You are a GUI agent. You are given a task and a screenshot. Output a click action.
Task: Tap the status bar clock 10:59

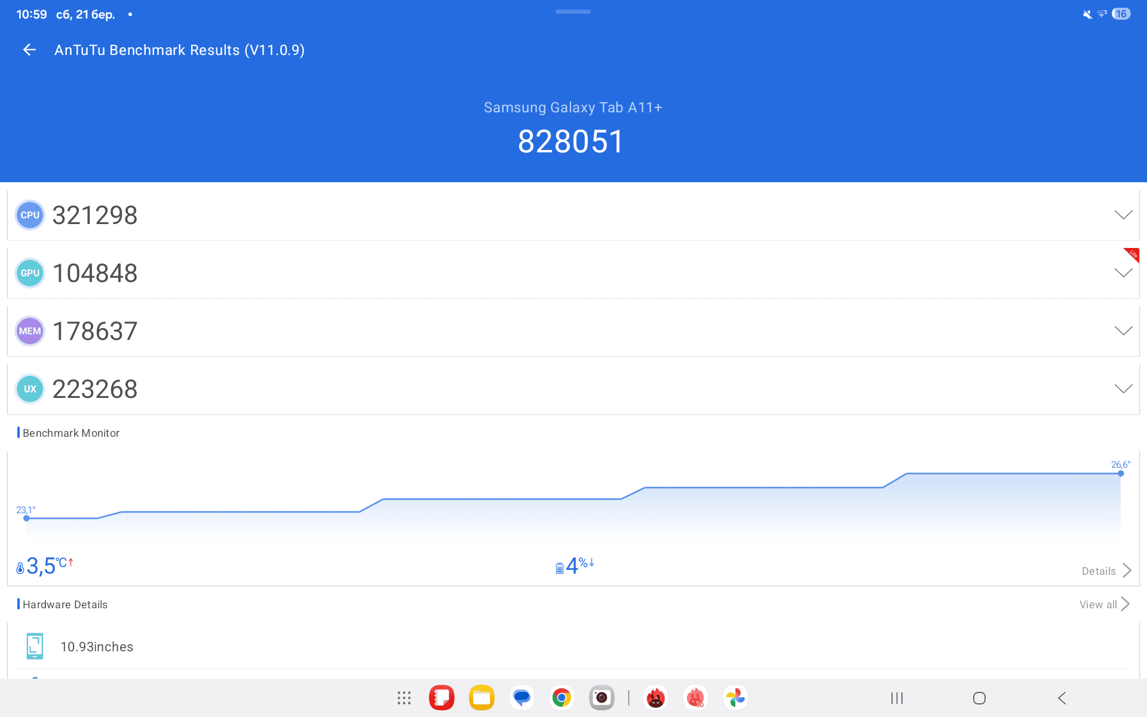point(32,14)
